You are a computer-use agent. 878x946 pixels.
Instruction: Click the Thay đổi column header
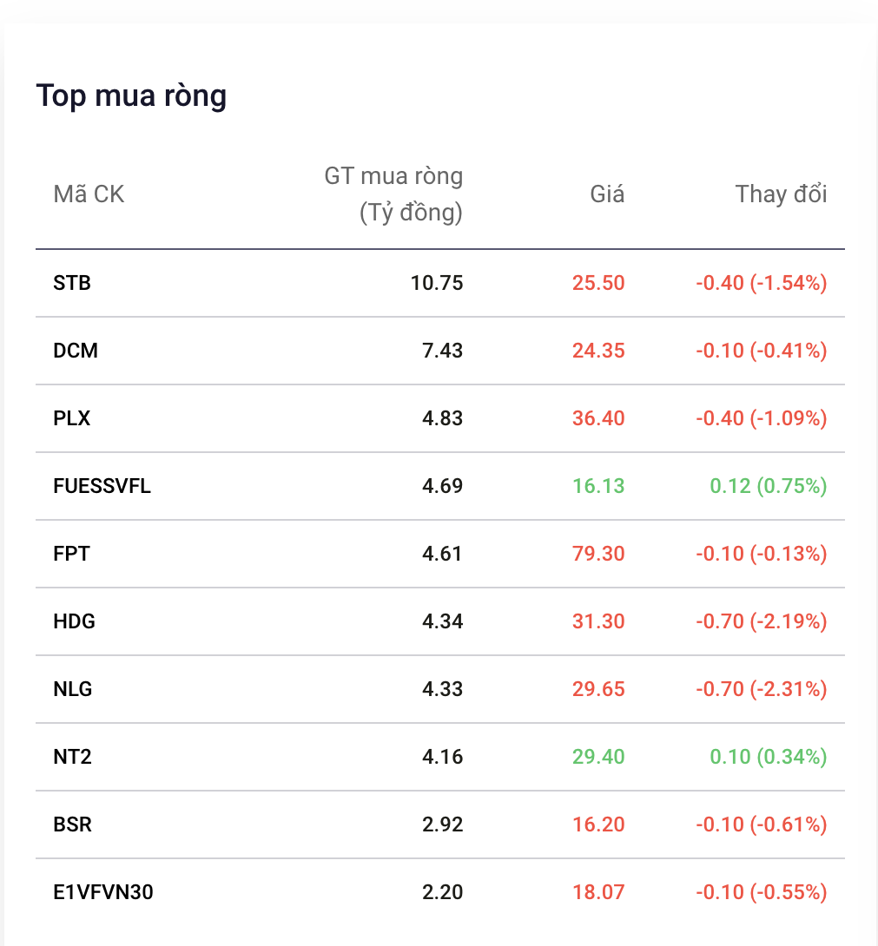tap(781, 194)
